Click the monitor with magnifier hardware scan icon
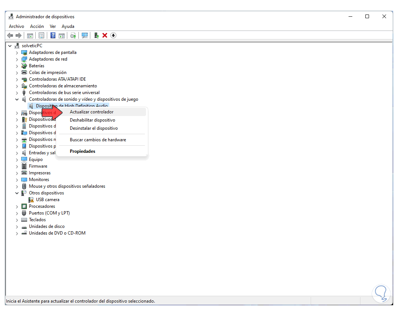Image resolution: width=398 pixels, height=316 pixels. click(x=85, y=36)
